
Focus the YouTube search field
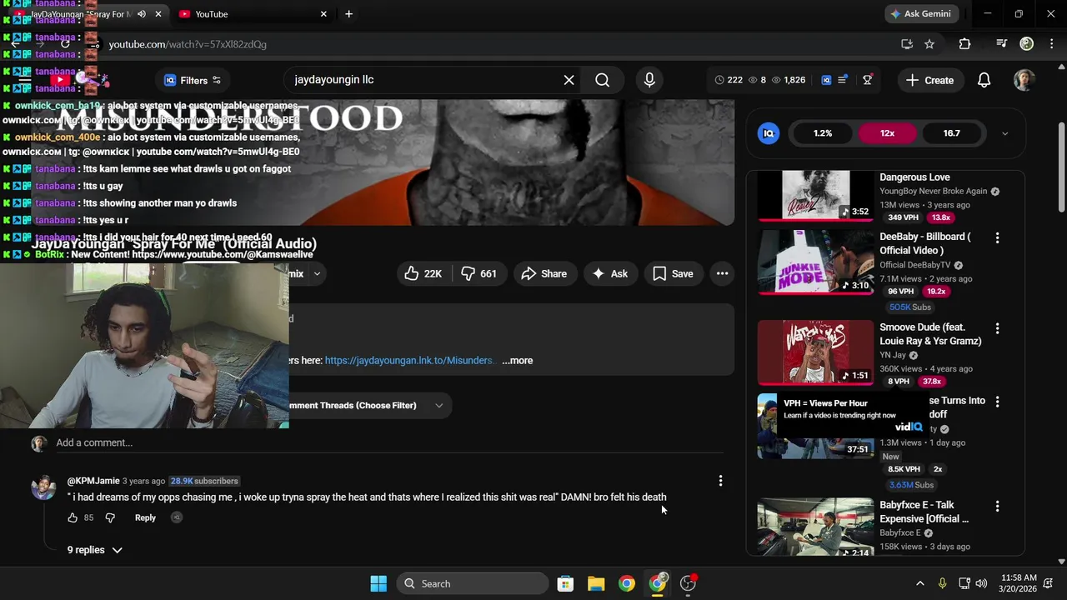click(423, 80)
